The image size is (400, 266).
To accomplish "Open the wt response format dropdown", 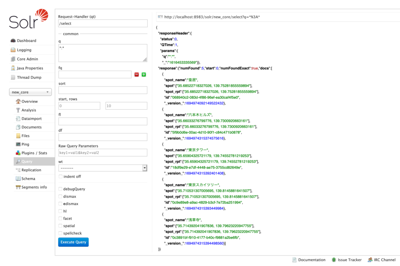I will point(103,168).
